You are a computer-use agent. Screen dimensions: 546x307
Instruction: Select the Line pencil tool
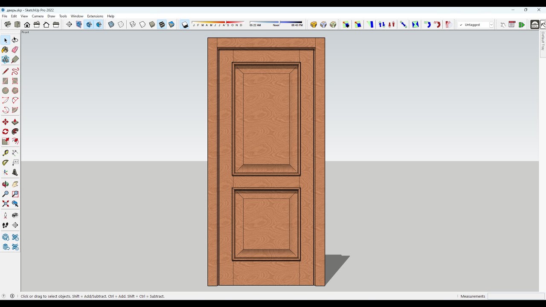tap(6, 71)
